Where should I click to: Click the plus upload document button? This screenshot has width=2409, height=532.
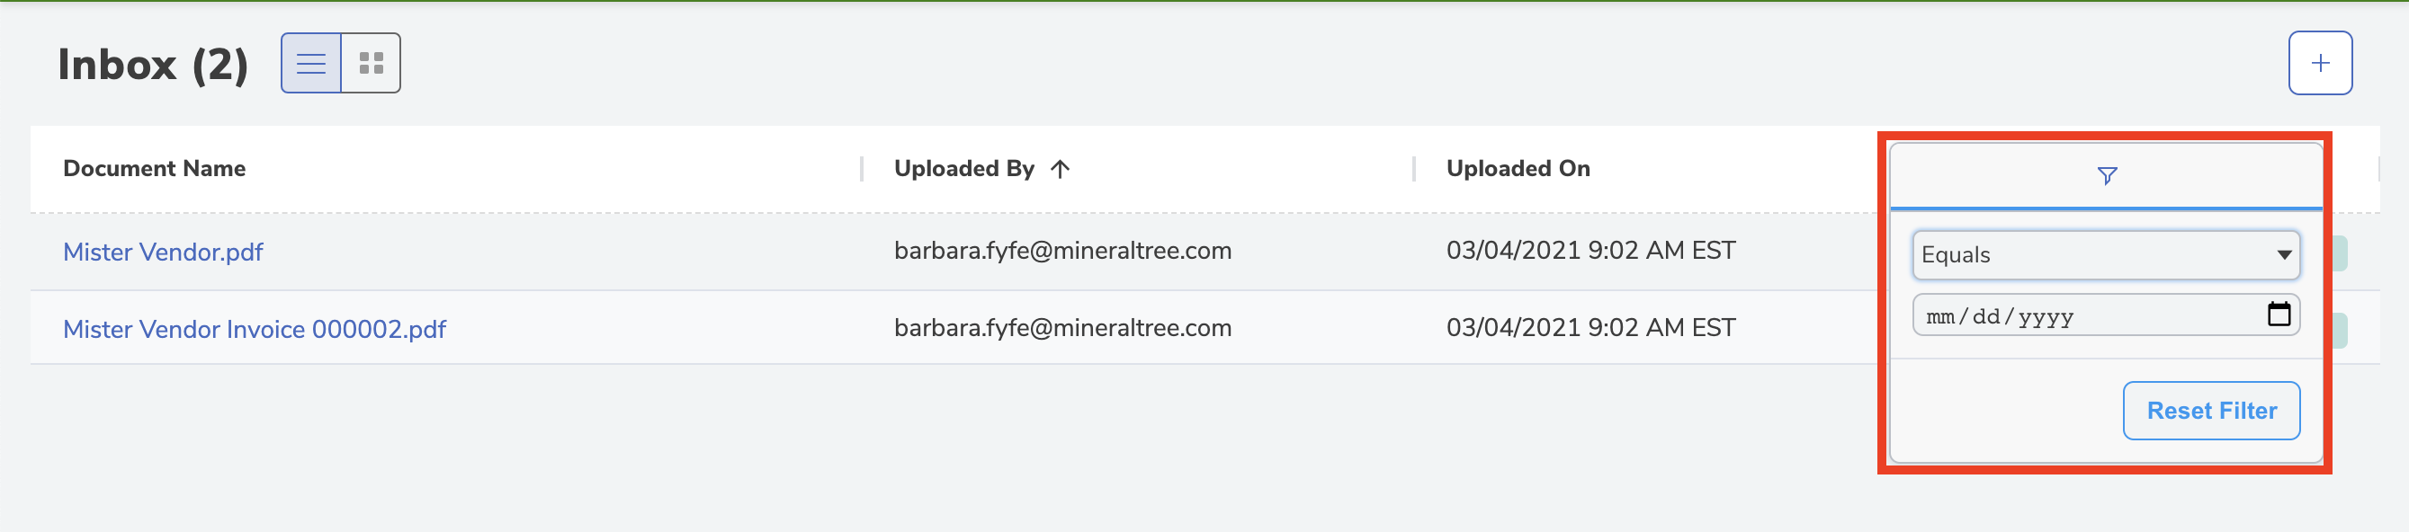2319,64
